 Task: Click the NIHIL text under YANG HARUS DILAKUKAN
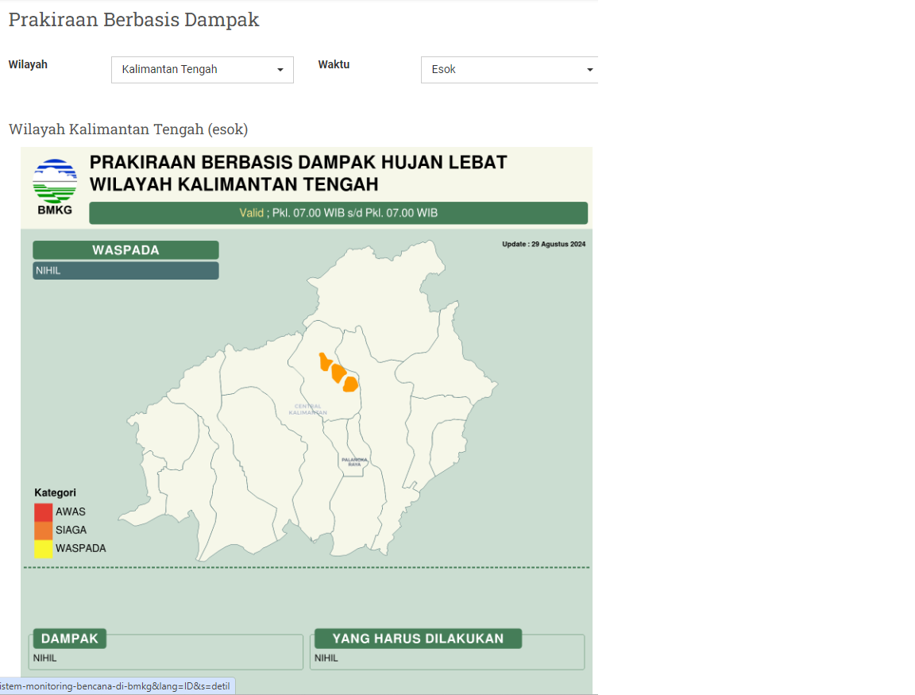[326, 658]
